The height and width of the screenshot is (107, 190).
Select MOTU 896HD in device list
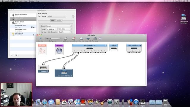coord(23,34)
